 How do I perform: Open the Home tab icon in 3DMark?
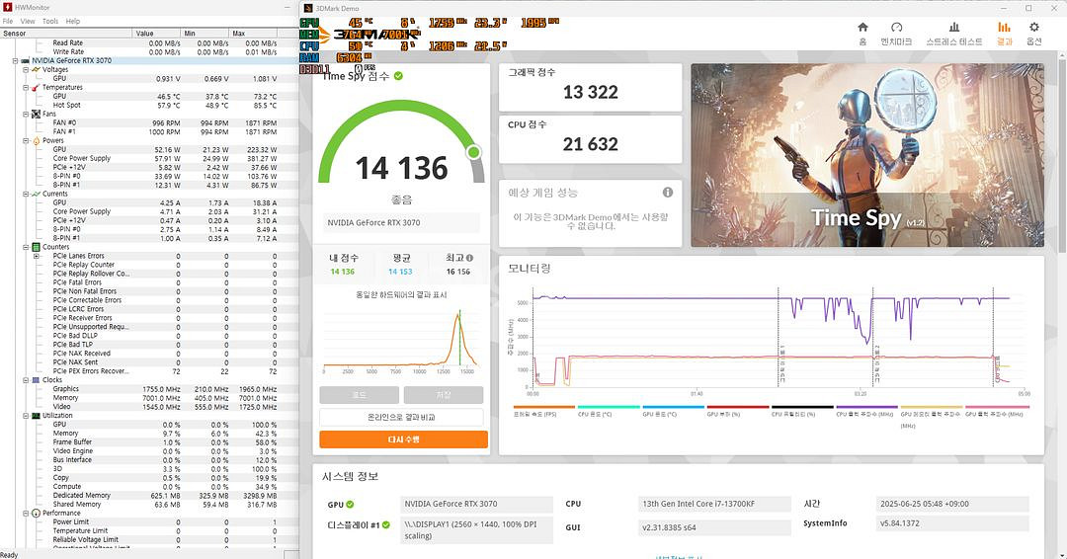pyautogui.click(x=862, y=28)
